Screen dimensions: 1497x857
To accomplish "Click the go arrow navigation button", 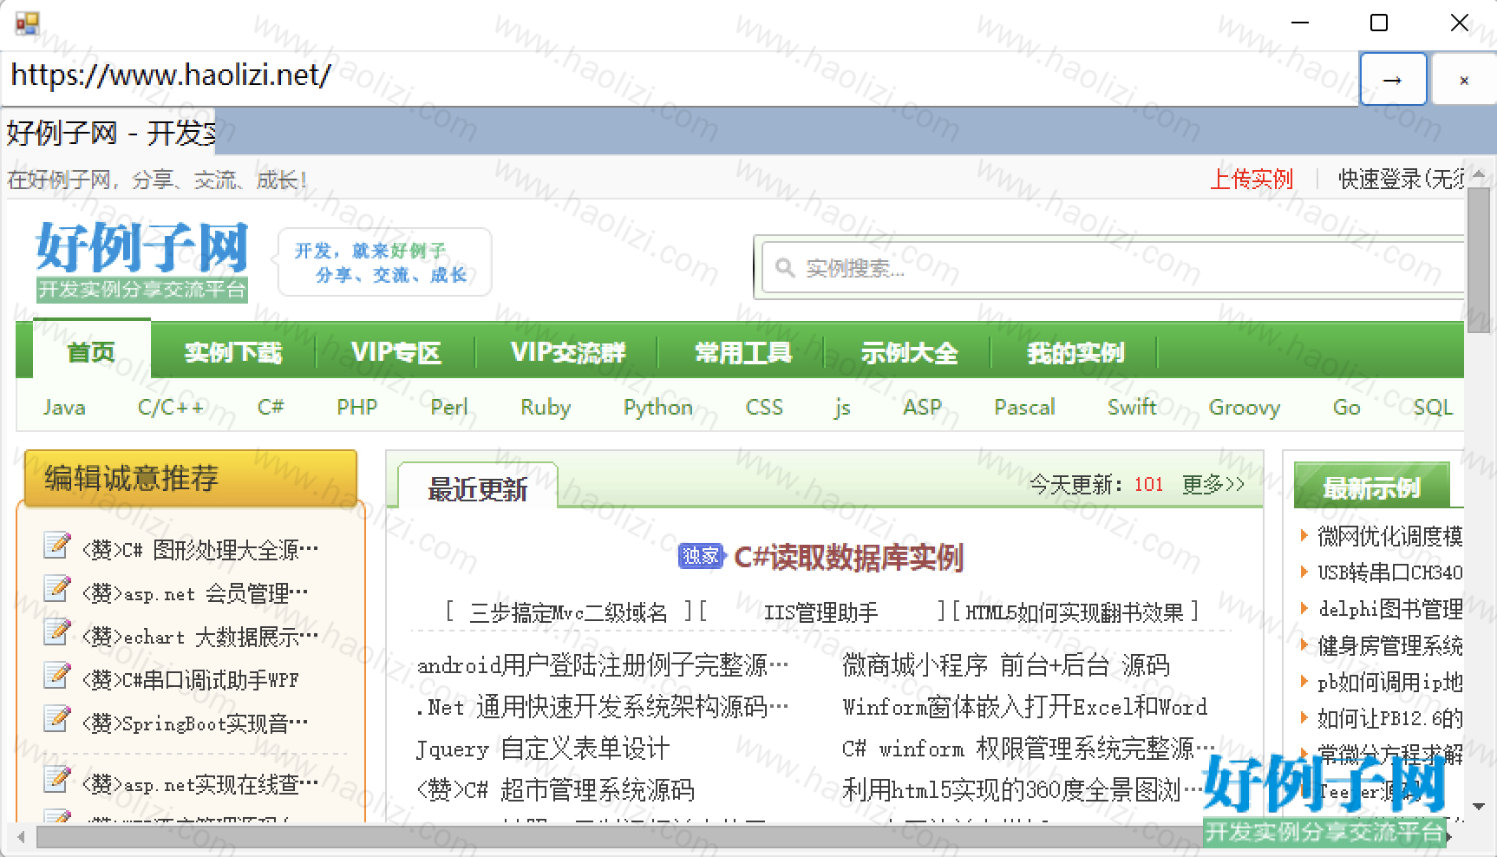I will [1393, 79].
